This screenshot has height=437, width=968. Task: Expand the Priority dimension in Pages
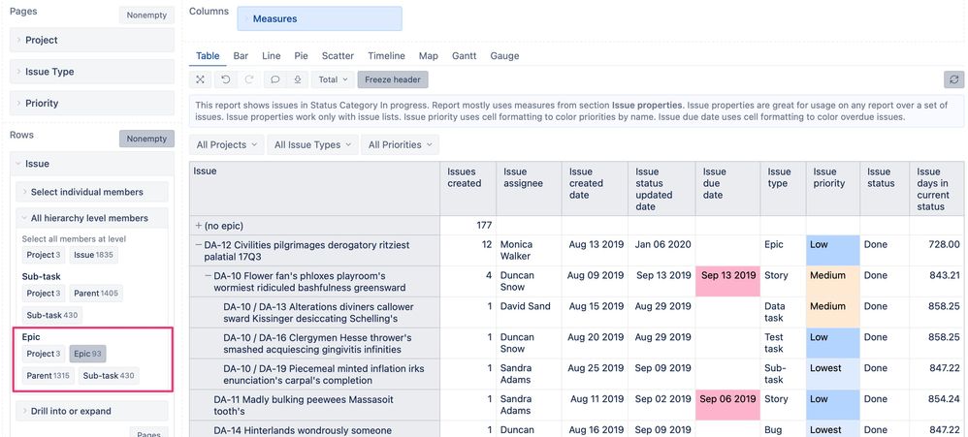(92, 103)
